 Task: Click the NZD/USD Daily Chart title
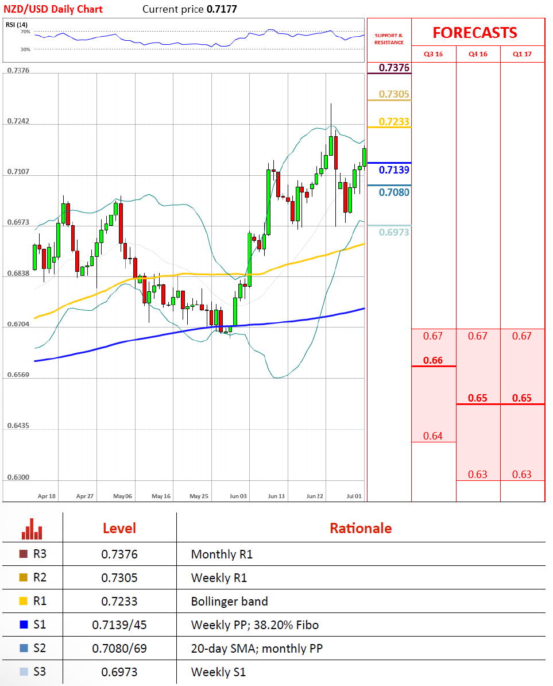pos(53,9)
